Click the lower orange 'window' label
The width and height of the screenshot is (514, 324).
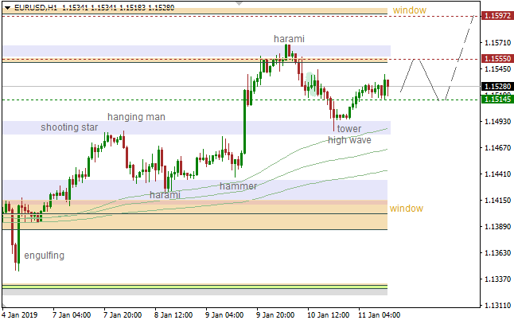(x=406, y=209)
